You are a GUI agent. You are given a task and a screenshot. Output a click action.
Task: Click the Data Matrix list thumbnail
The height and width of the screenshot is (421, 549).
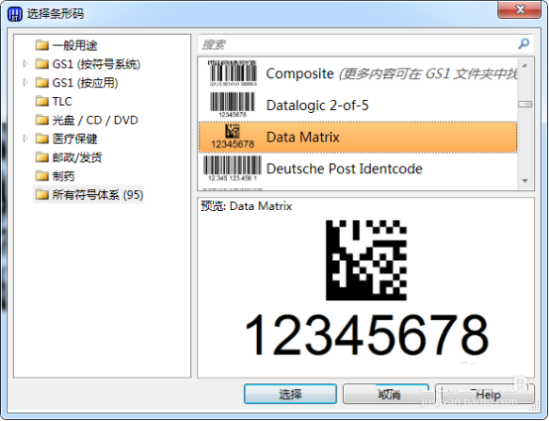tap(233, 137)
